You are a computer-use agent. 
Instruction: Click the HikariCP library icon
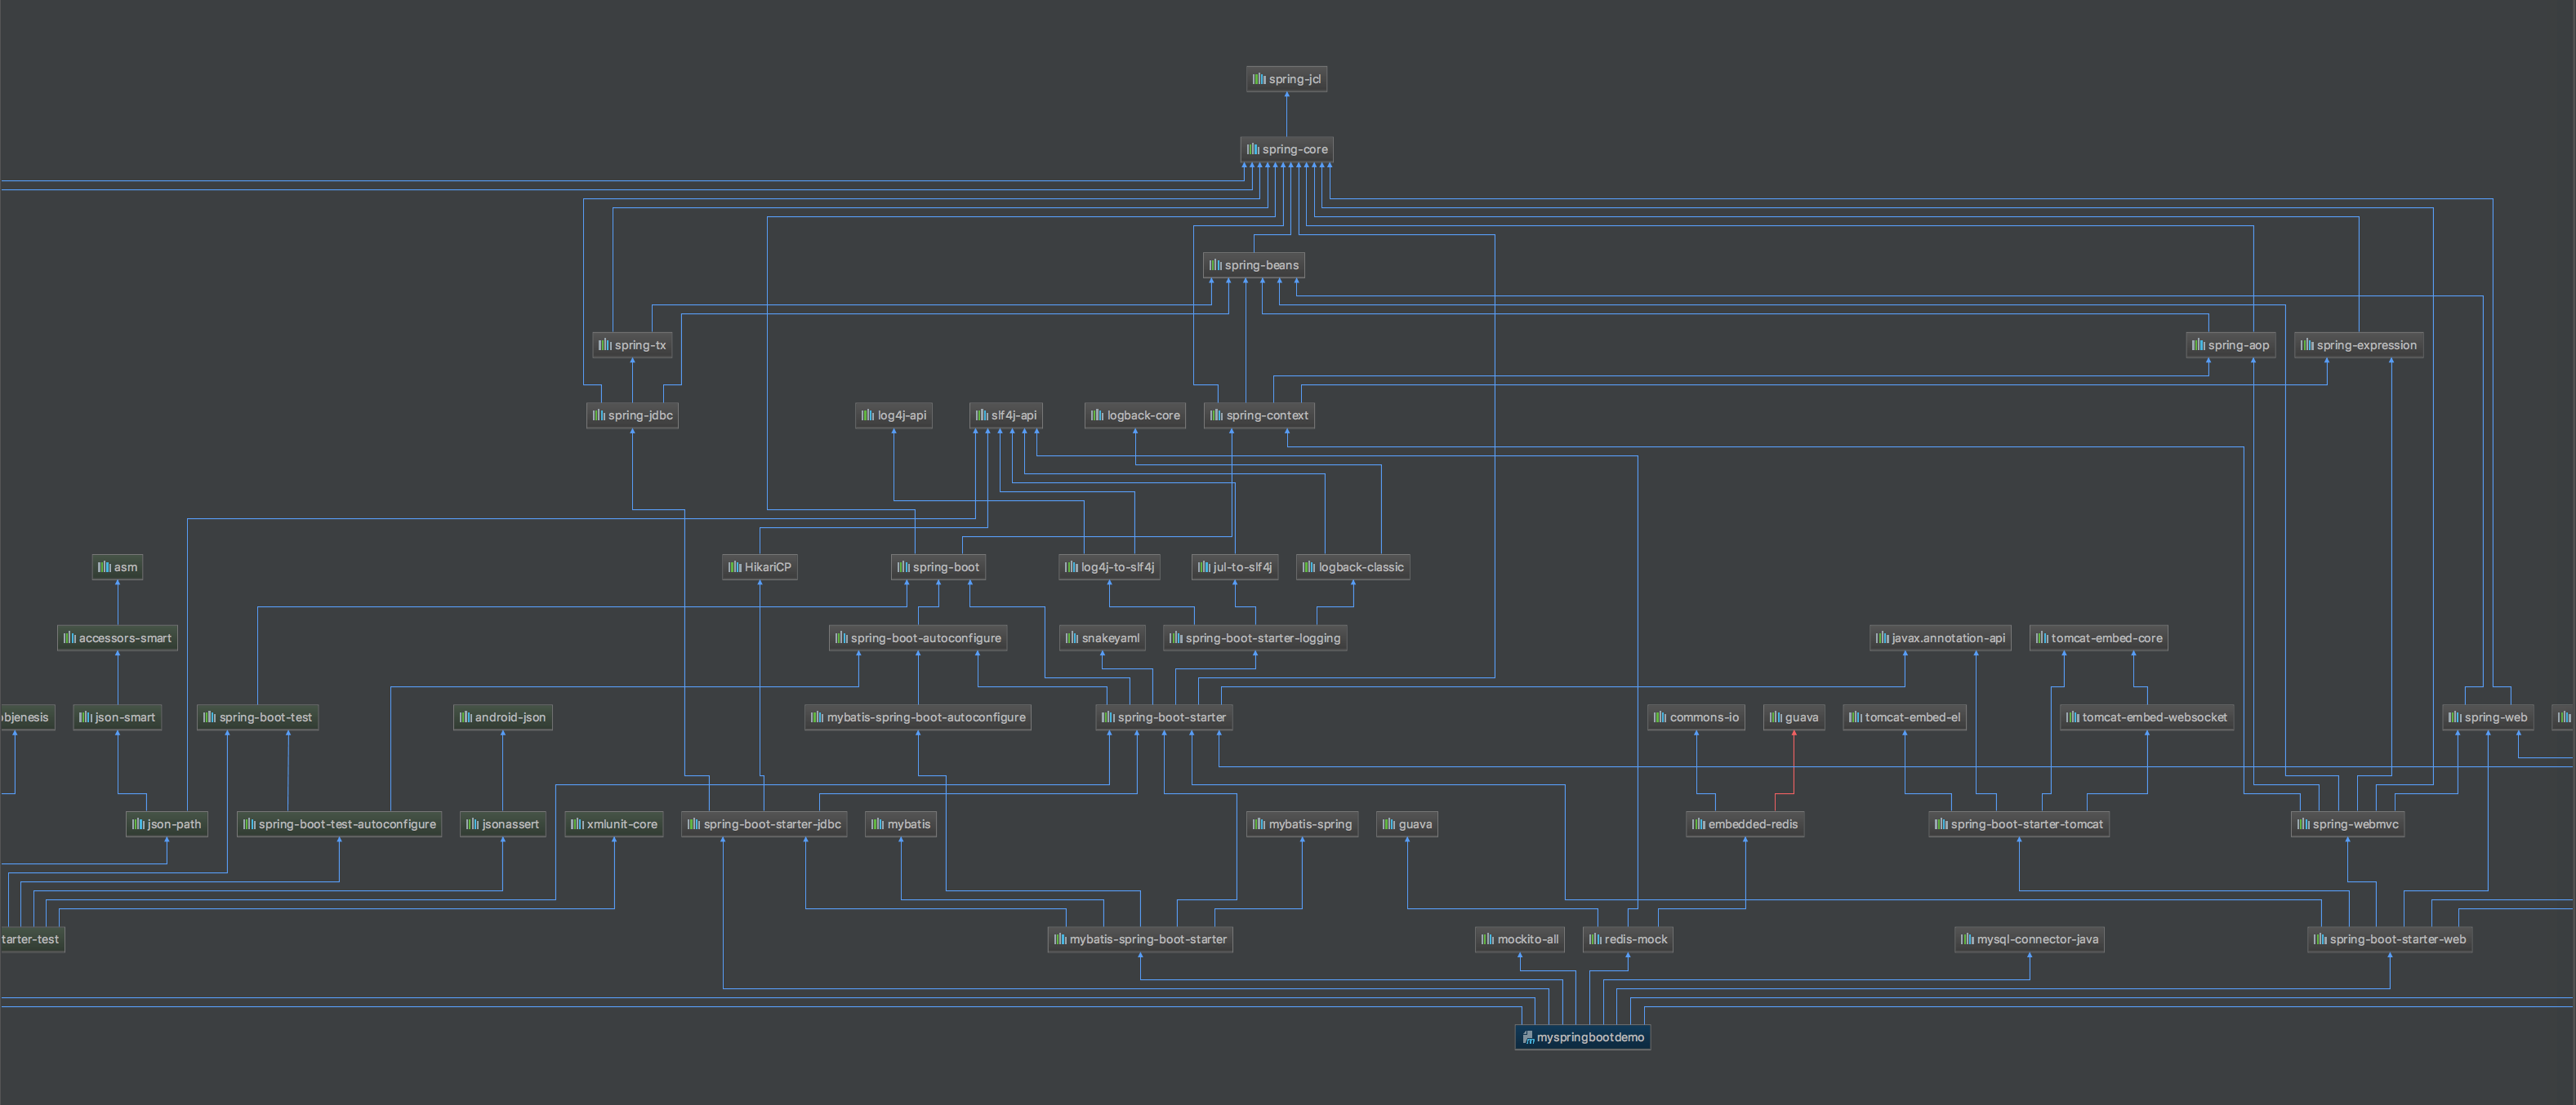click(734, 566)
